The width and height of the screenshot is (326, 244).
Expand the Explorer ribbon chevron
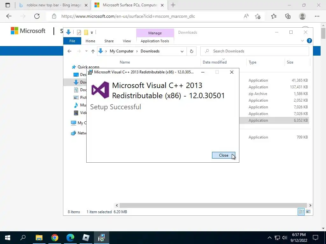coord(302,41)
